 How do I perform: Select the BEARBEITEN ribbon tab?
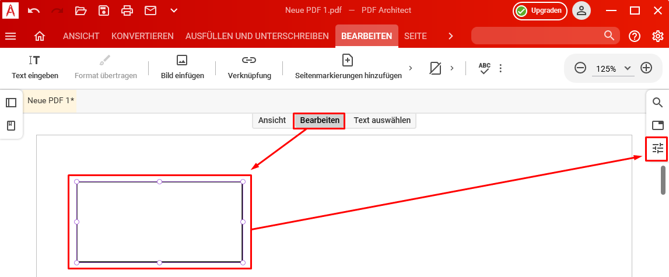tap(366, 36)
